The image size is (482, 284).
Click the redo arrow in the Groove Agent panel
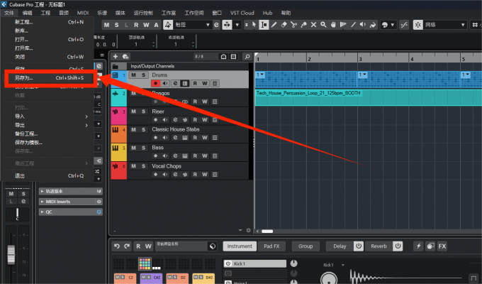click(x=127, y=246)
